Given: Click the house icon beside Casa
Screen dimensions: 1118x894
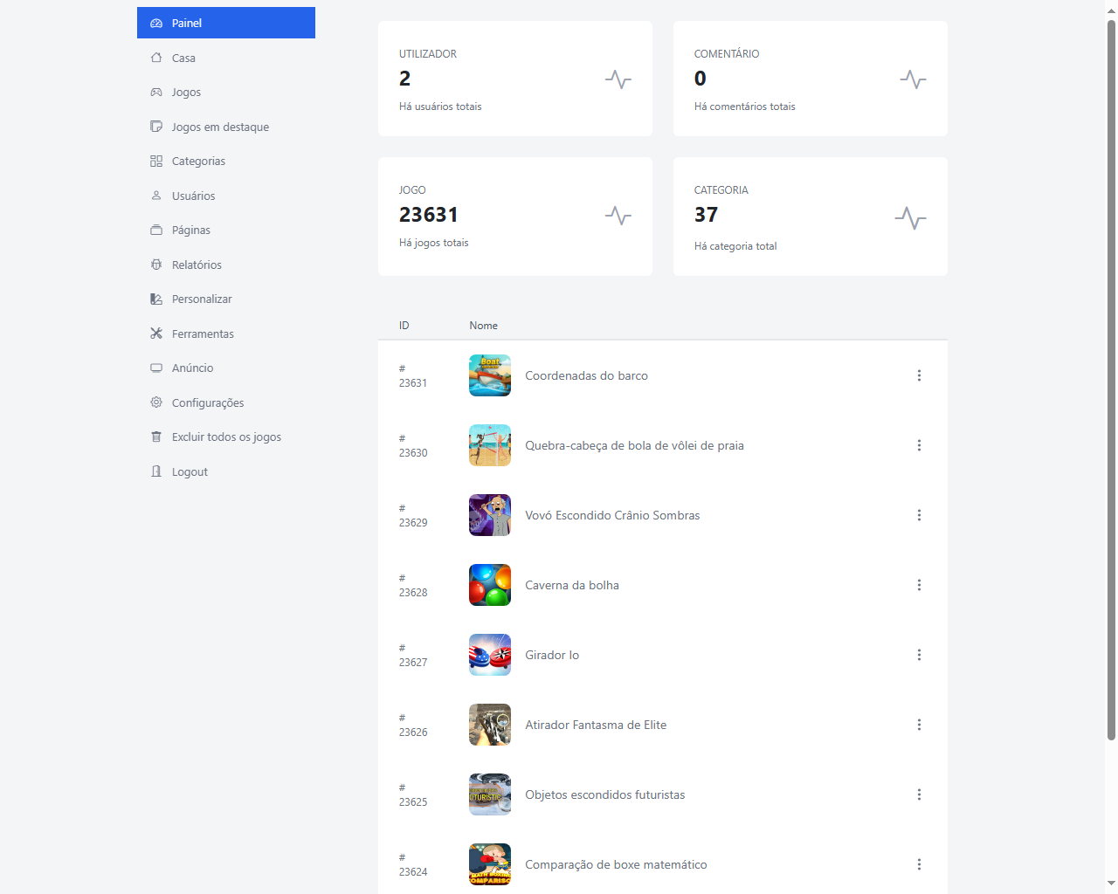Looking at the screenshot, I should tap(156, 58).
